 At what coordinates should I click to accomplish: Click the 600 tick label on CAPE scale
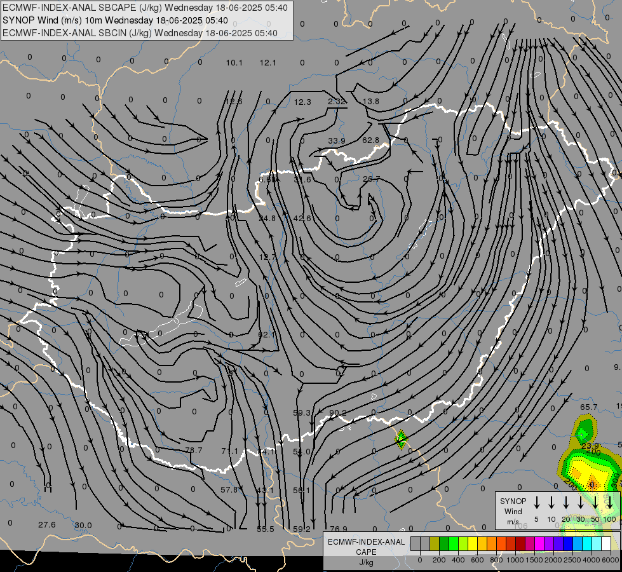click(x=477, y=560)
